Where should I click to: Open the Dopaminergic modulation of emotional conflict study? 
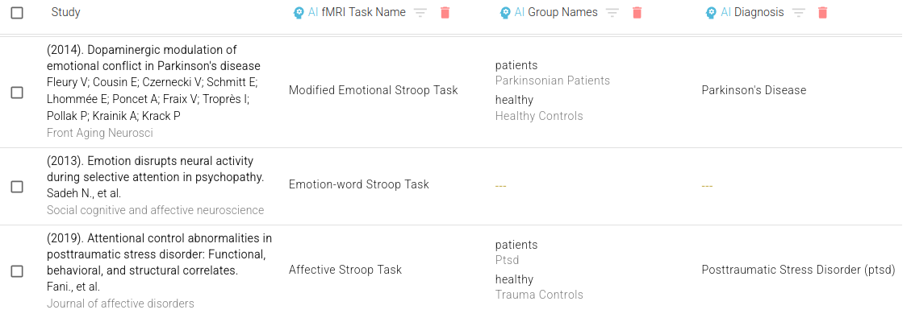153,58
